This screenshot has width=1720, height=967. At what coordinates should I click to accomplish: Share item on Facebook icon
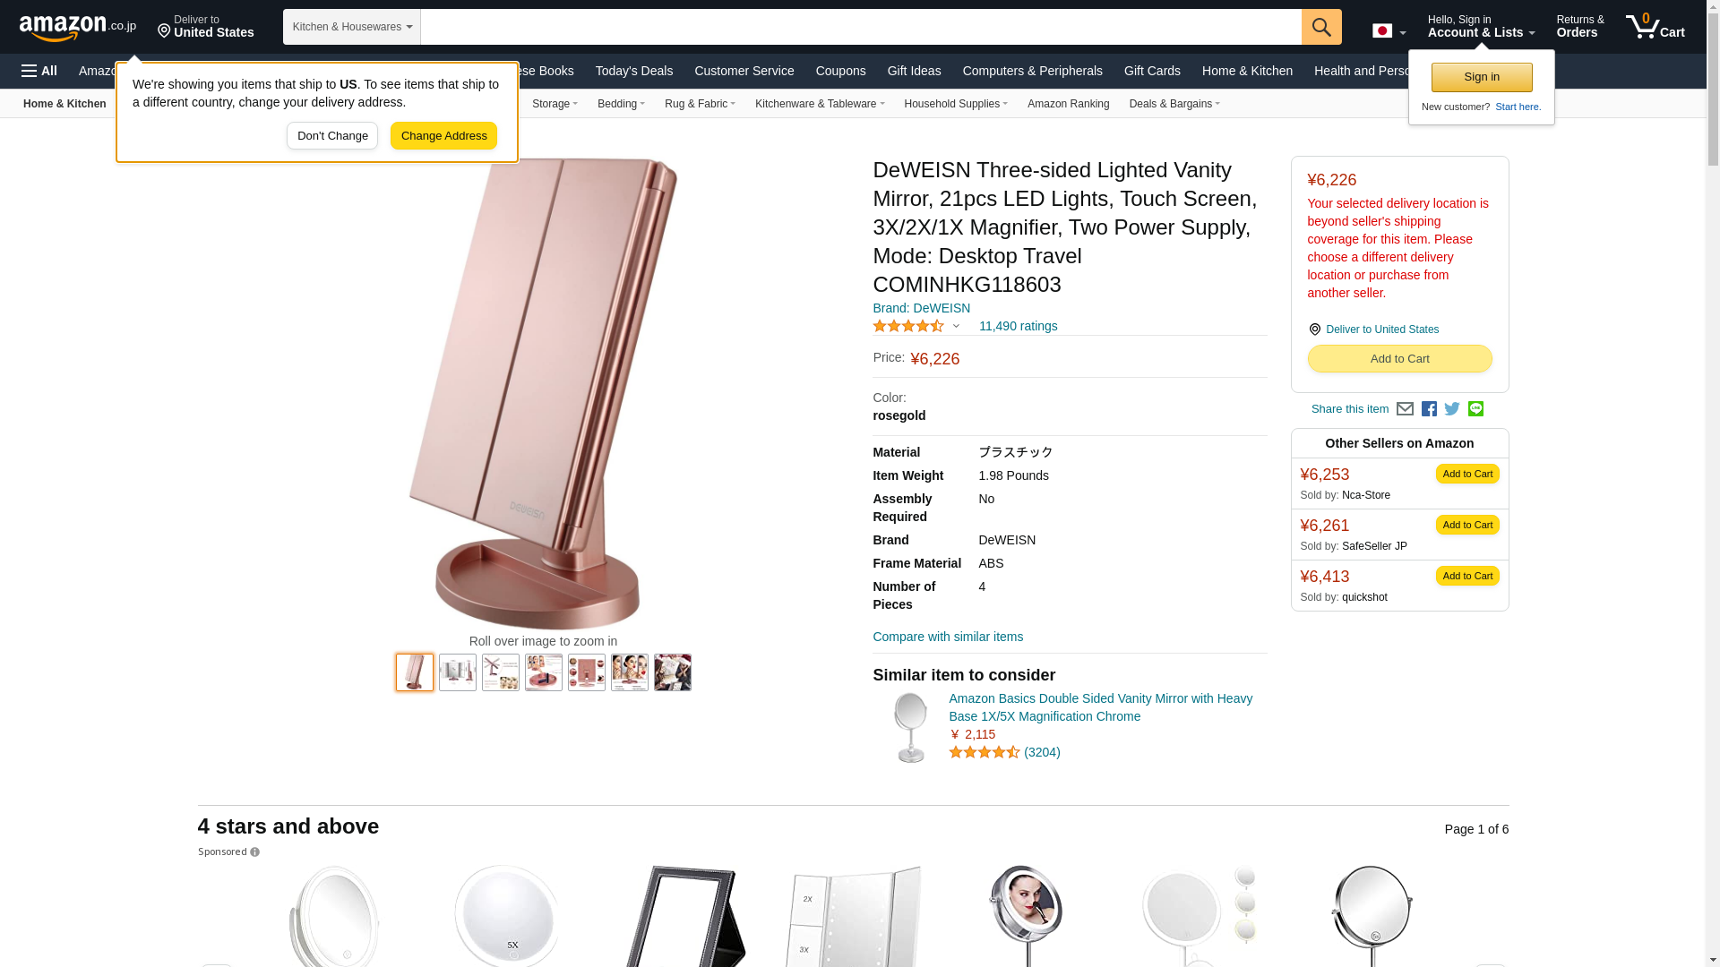point(1429,409)
